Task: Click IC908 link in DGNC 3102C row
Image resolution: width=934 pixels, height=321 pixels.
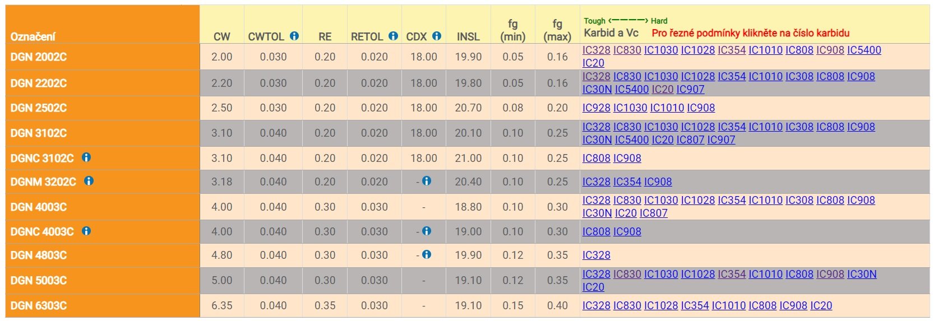Action: tap(627, 158)
